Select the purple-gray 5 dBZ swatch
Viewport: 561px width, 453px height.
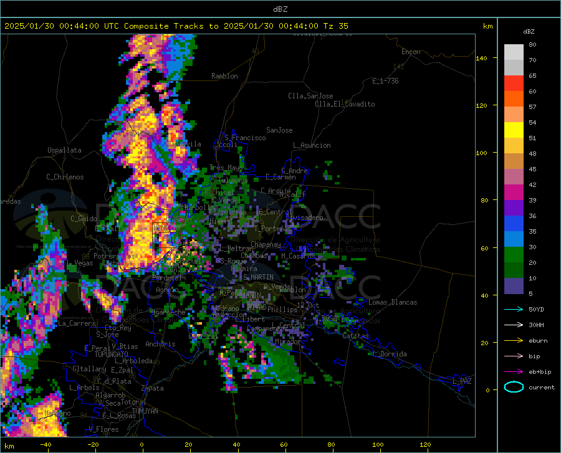pyautogui.click(x=514, y=286)
